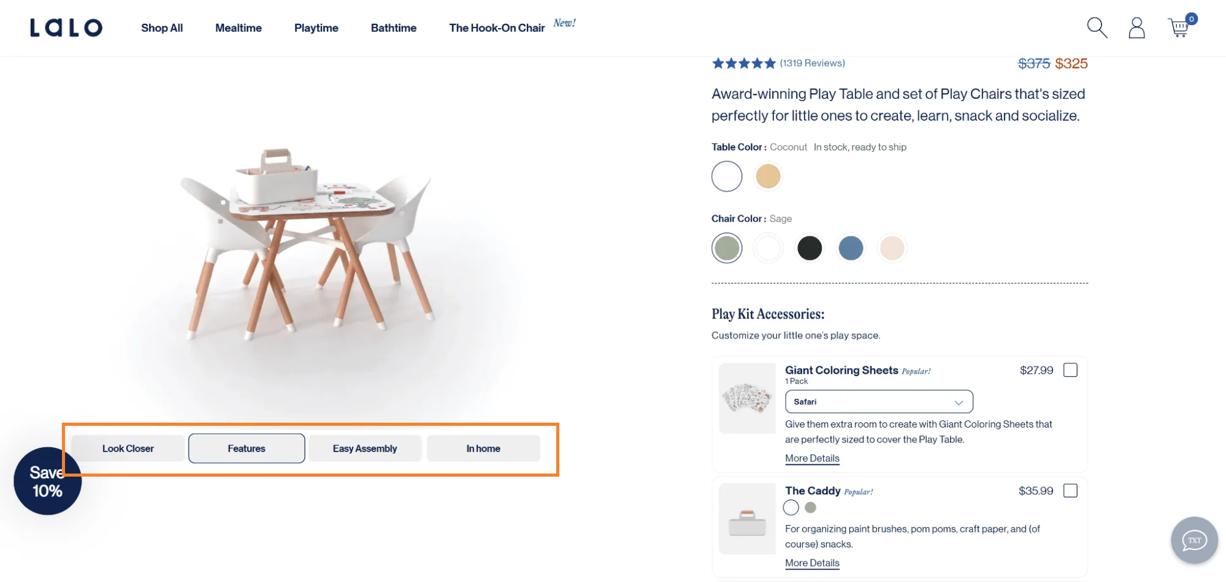Open the Mealtime menu
1226x582 pixels.
(238, 28)
